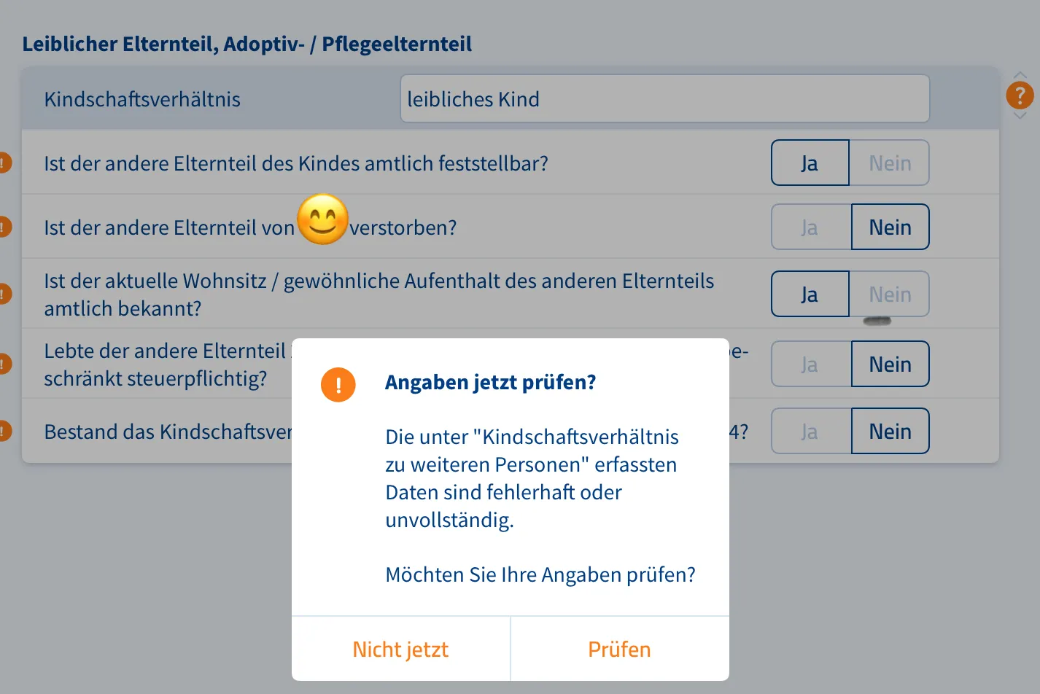Choose 'Ja' in 'Lebte der andere Elternteil' row

(810, 364)
